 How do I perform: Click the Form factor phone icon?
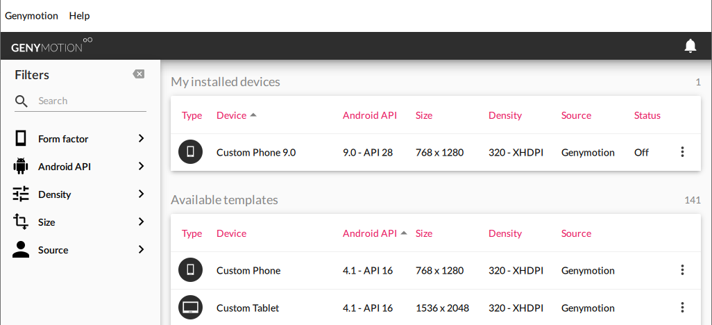[20, 138]
